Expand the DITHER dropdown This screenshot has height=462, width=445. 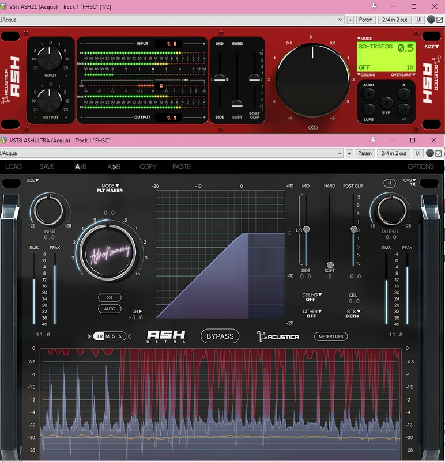tap(311, 313)
